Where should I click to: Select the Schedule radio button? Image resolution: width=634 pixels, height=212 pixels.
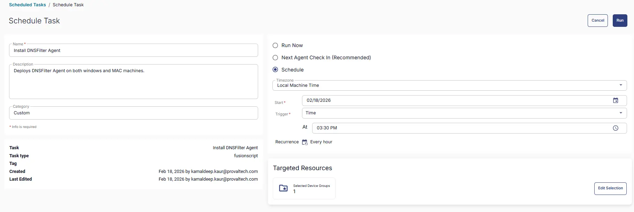point(275,70)
